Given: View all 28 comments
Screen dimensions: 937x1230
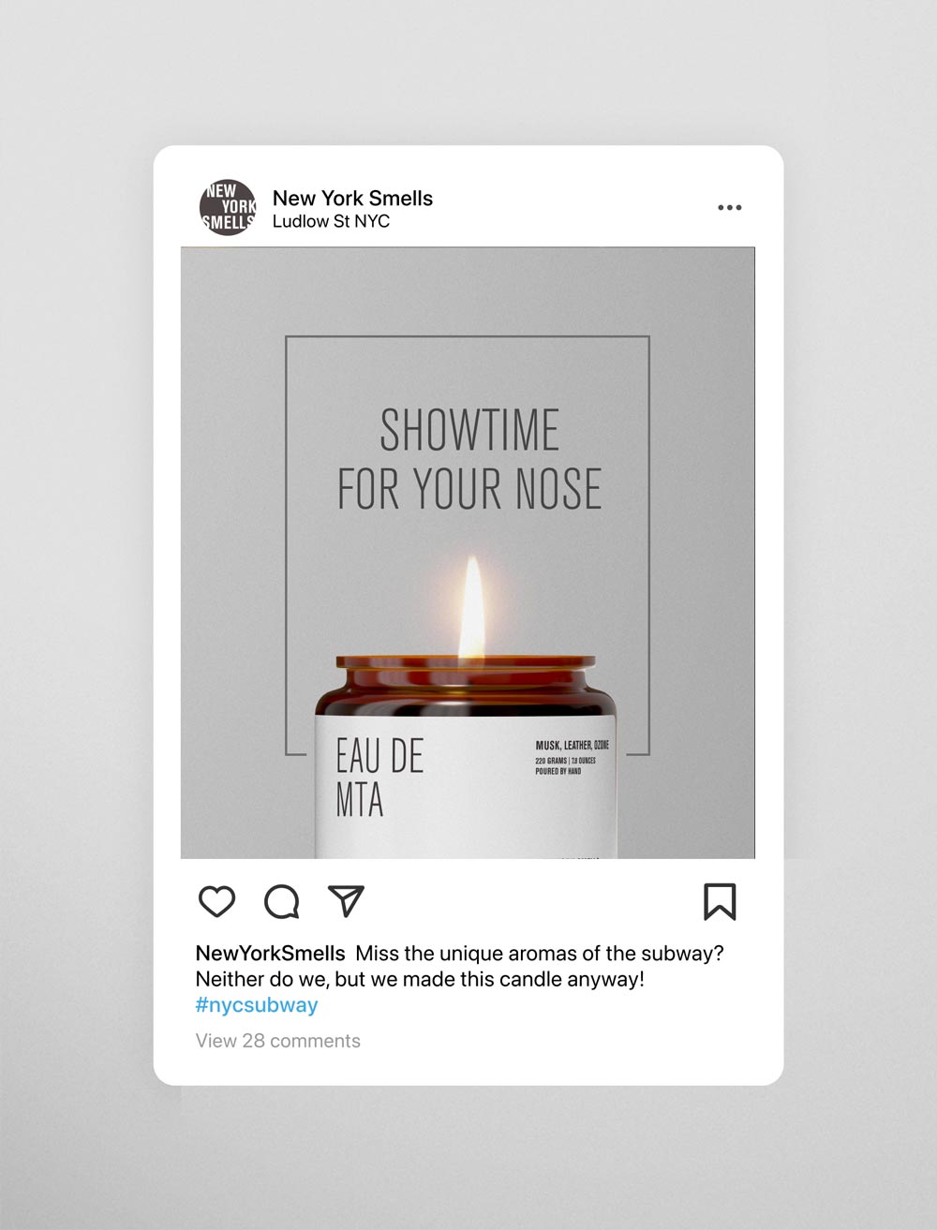Looking at the screenshot, I should point(277,1041).
